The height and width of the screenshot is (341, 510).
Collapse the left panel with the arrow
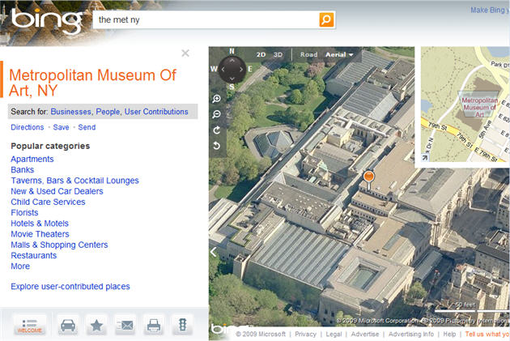click(x=214, y=252)
